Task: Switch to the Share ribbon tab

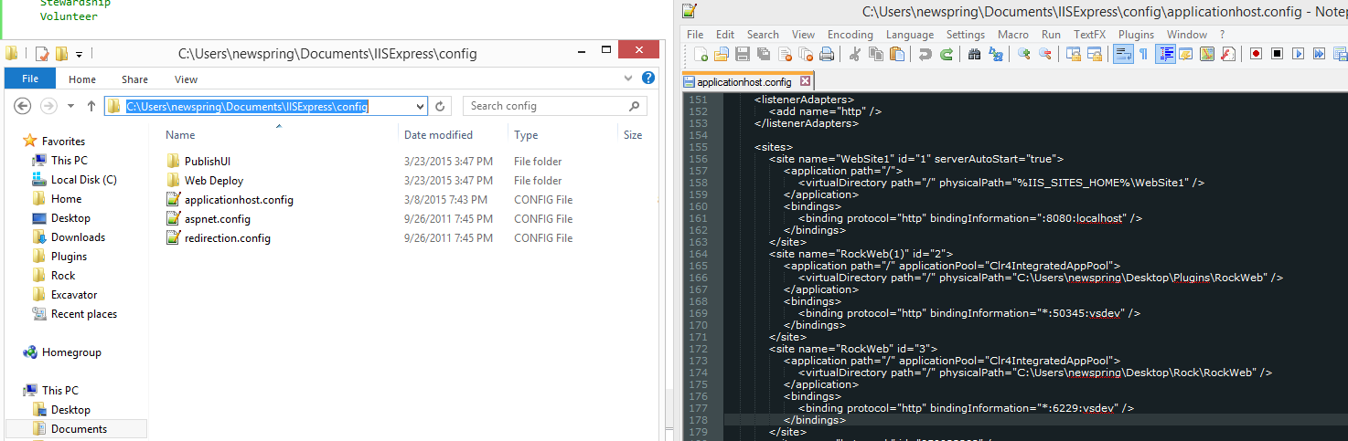Action: (134, 79)
